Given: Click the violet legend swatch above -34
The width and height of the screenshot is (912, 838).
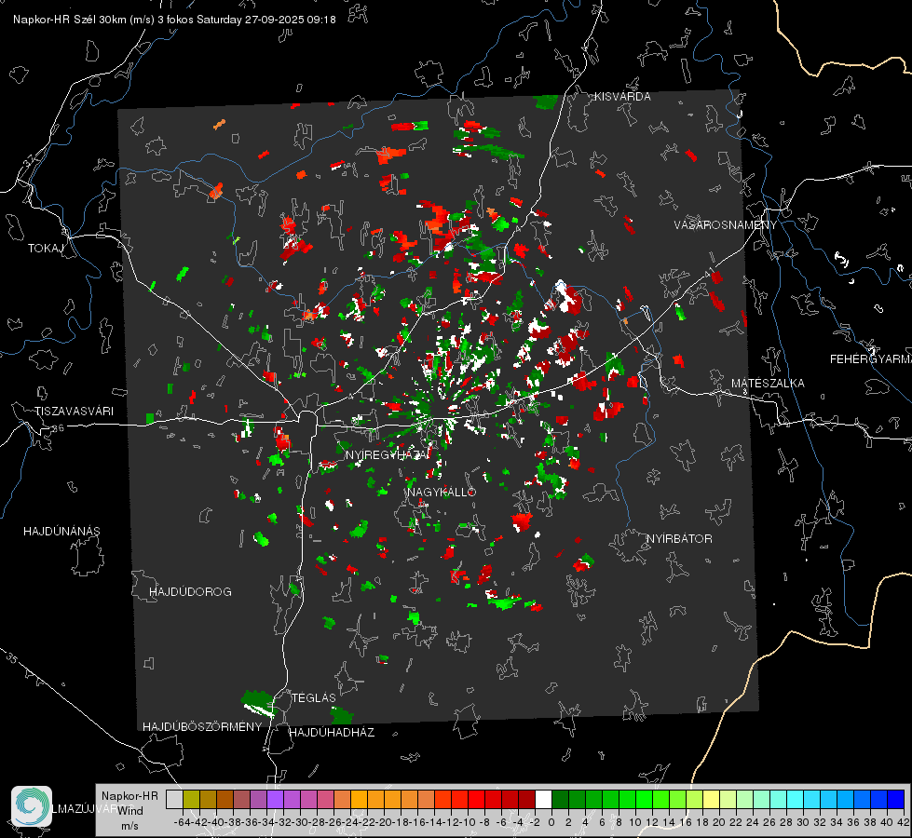Looking at the screenshot, I should click(275, 799).
